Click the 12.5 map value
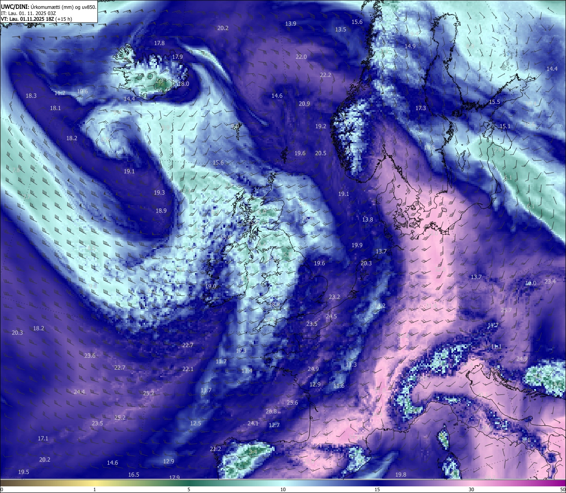This screenshot has height=493, width=566. click(195, 424)
